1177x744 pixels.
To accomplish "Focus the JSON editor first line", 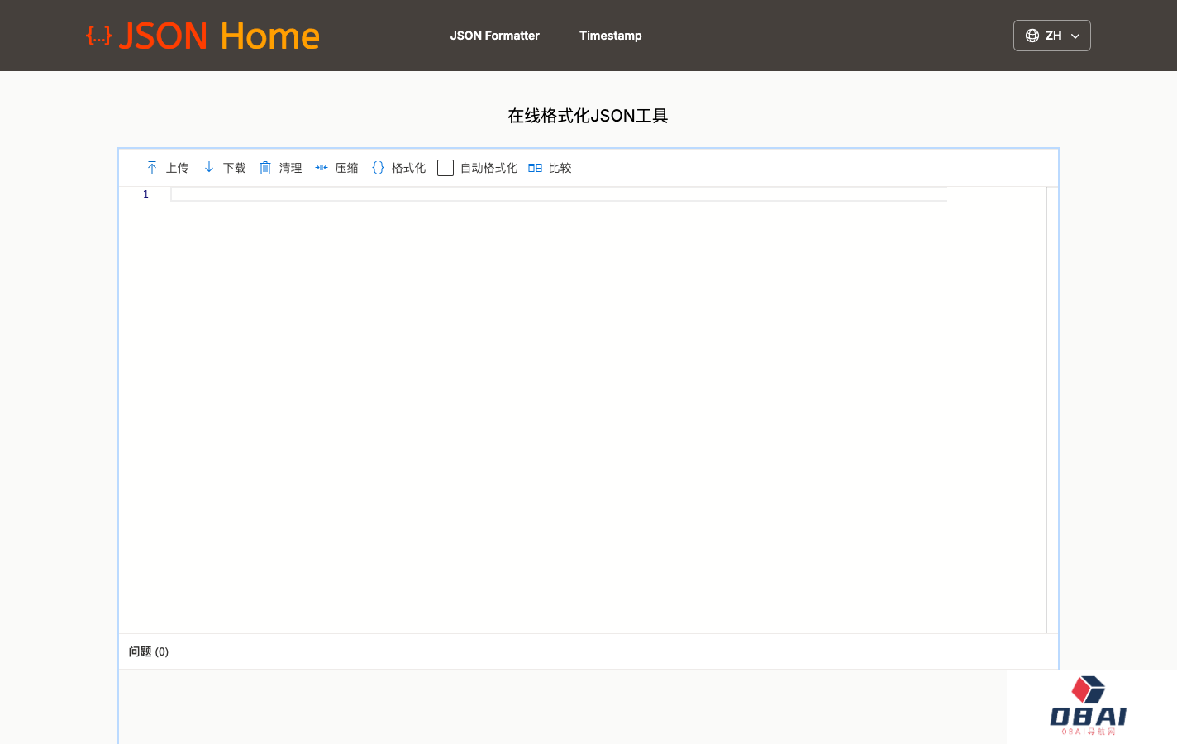I will [559, 194].
